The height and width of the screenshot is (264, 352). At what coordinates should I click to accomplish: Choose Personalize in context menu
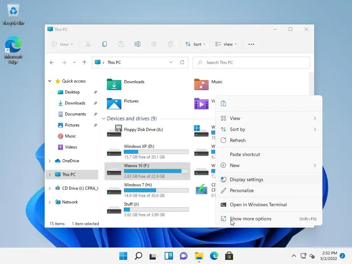point(269,190)
